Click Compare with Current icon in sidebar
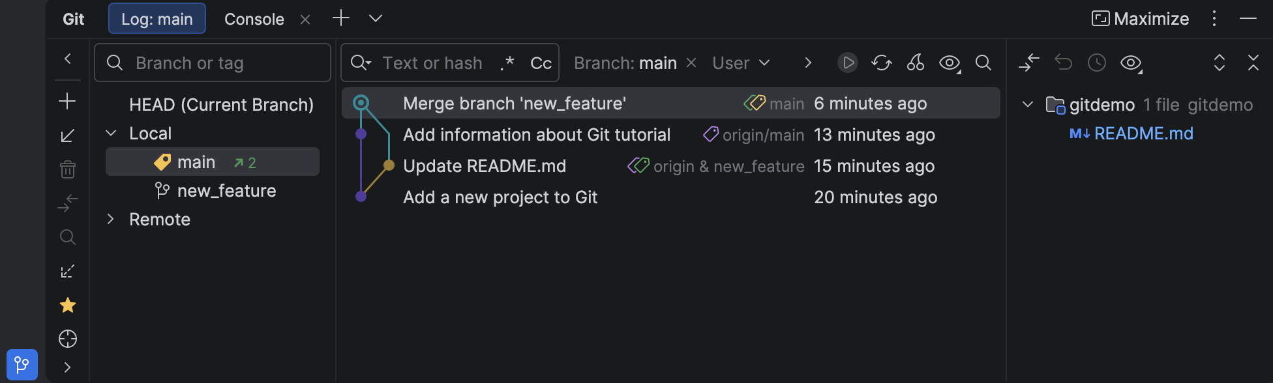The width and height of the screenshot is (1273, 383). coord(68,203)
